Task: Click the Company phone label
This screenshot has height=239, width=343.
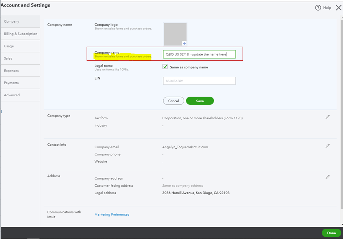Action: point(107,154)
